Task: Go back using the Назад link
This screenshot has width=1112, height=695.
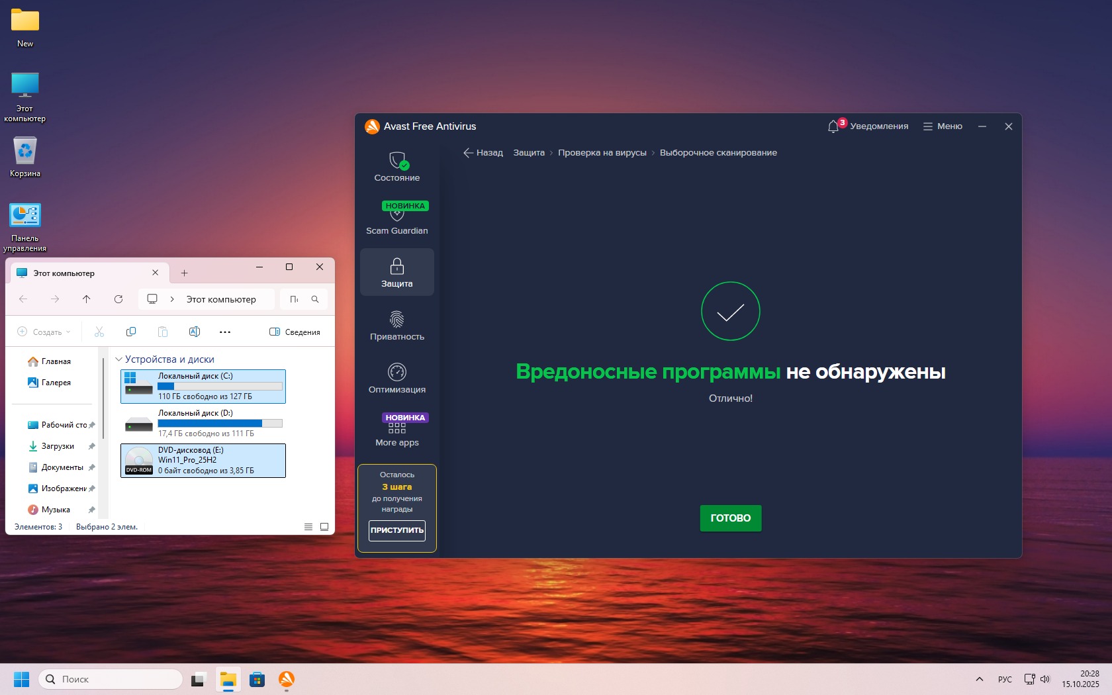Action: click(x=483, y=153)
